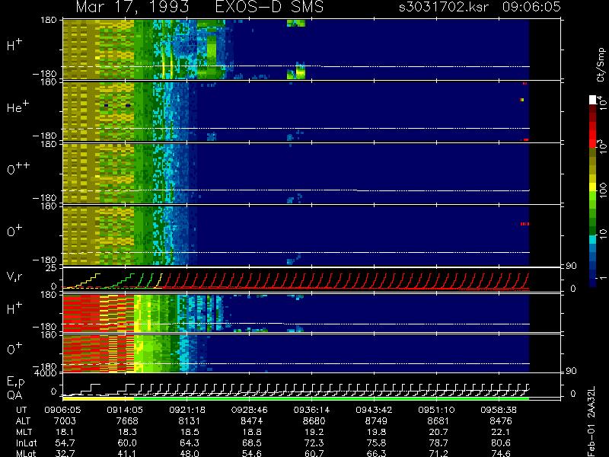Click the InLat value "80.6"
The height and width of the screenshot is (457, 609).
[x=501, y=443]
